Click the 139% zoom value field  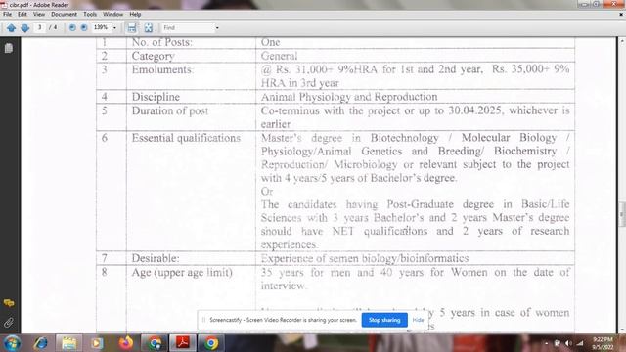pos(101,27)
